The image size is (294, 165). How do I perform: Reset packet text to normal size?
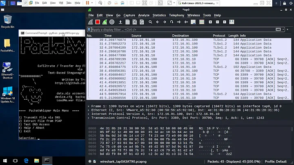[x=225, y=22]
